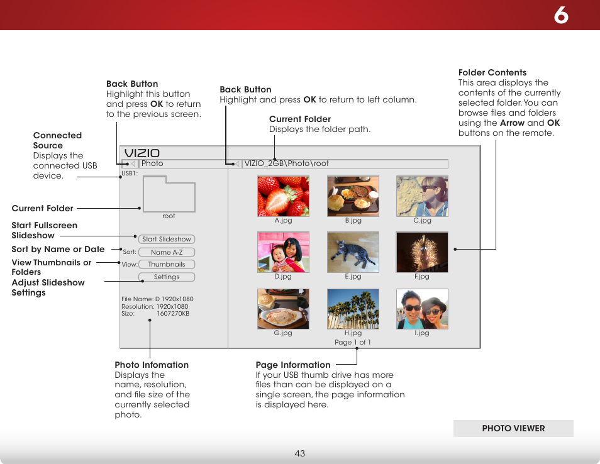Change the sort option Name A-Z

[167, 252]
